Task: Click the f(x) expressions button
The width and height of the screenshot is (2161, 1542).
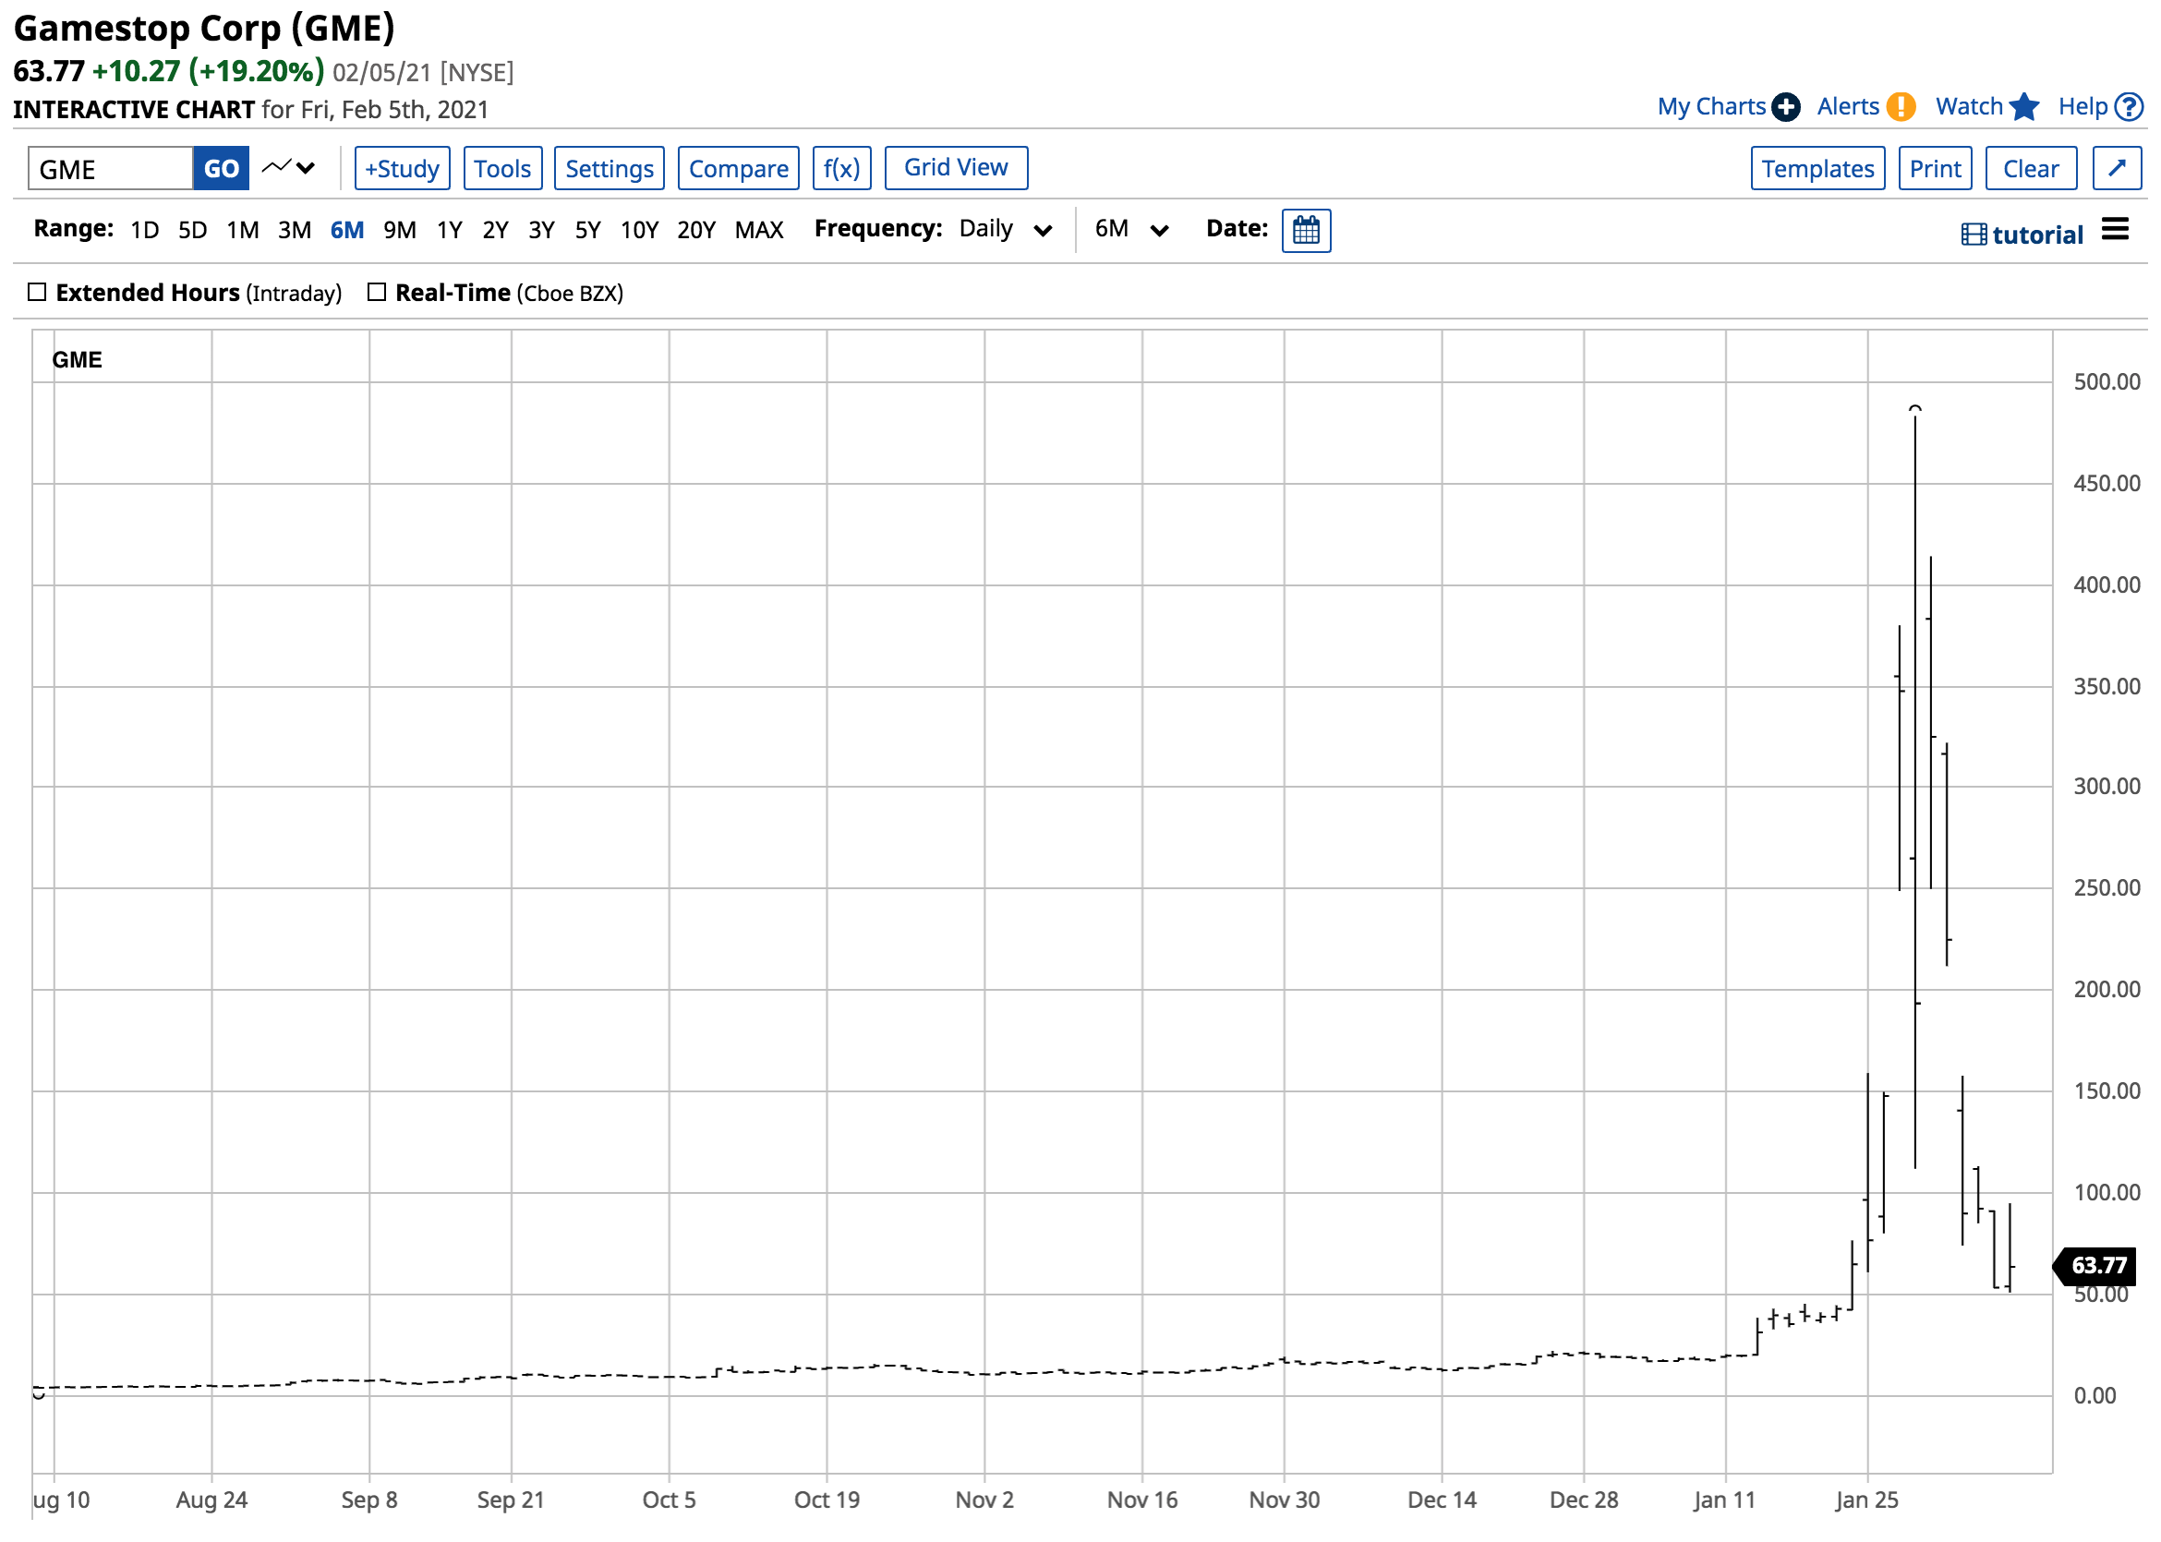Action: pos(841,168)
